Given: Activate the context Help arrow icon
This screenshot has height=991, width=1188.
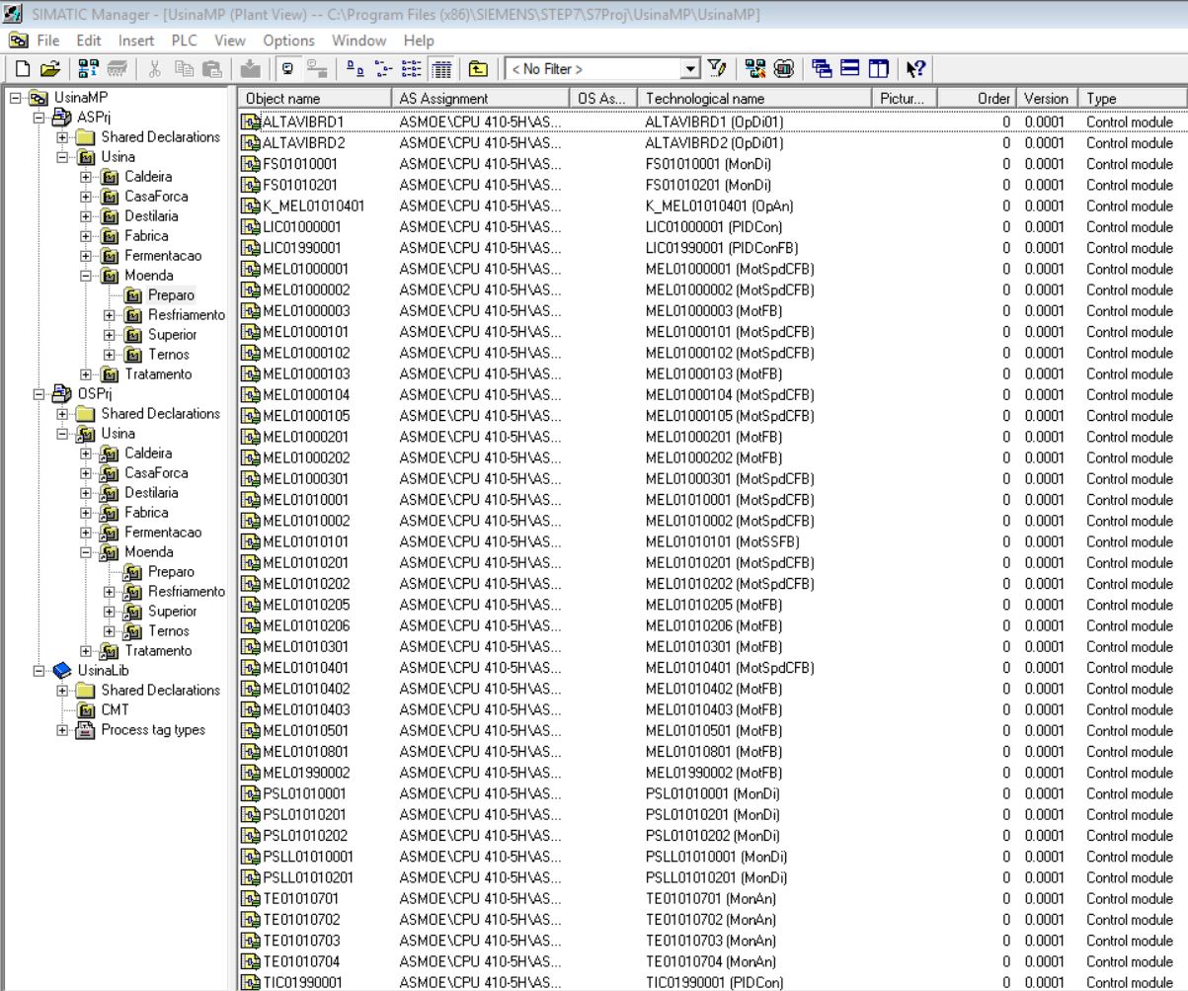Looking at the screenshot, I should [x=915, y=69].
